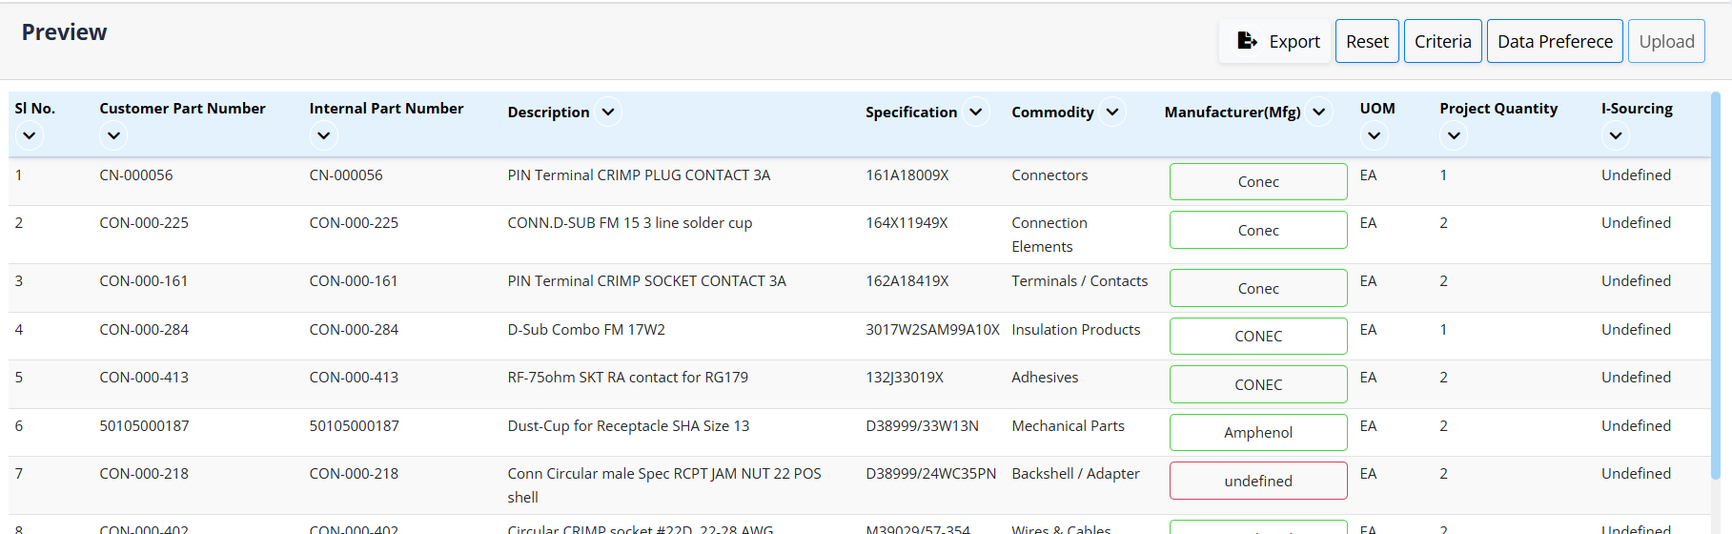Viewport: 1732px width, 534px height.
Task: Open the Criteria settings
Action: pos(1442,42)
